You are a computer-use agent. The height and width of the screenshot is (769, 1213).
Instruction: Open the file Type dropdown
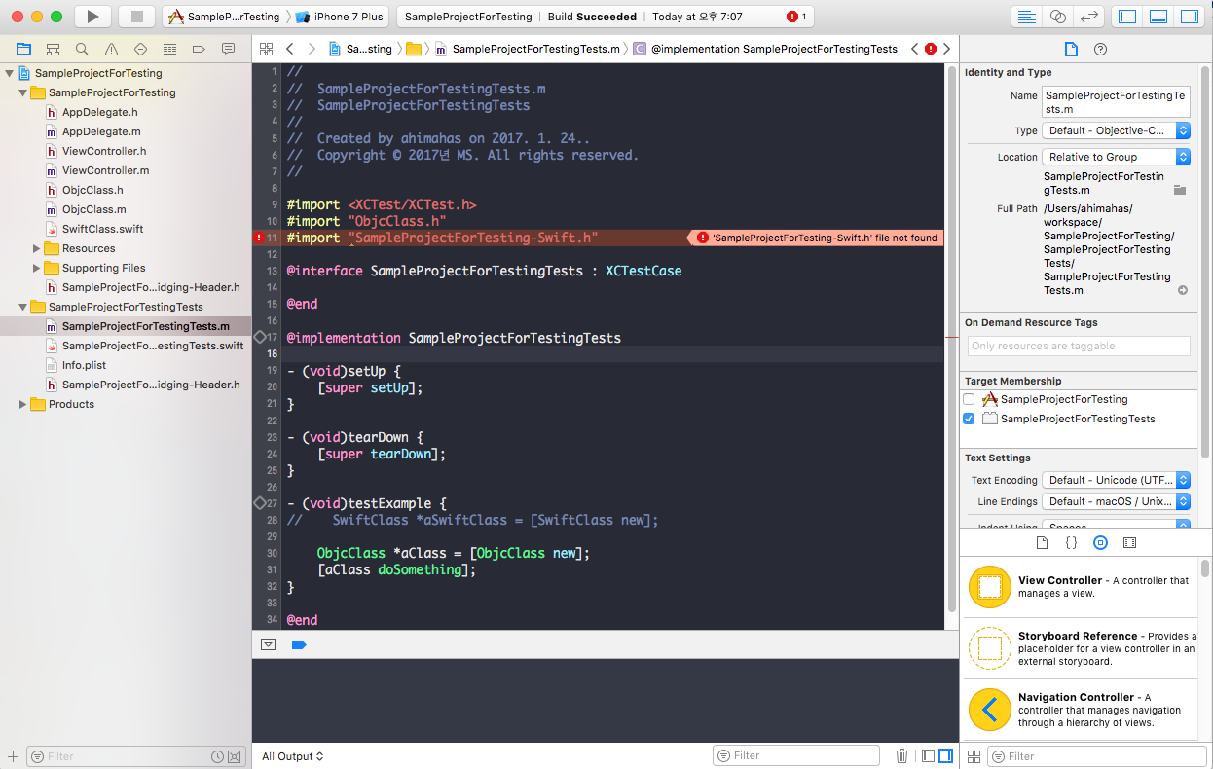pos(1117,130)
